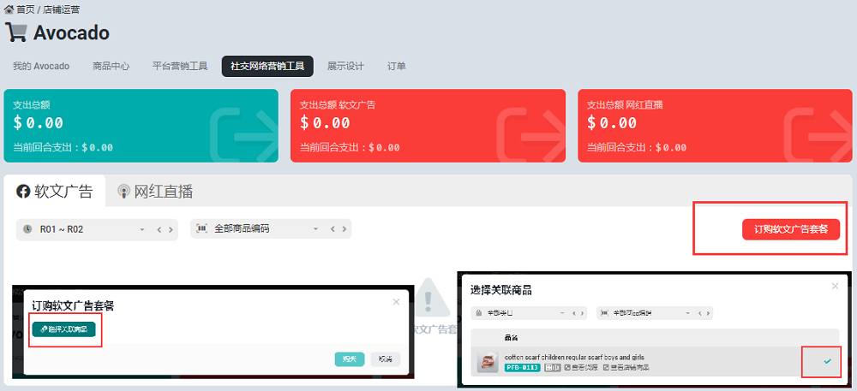Close the 选择关联商品 dialog with the X
The width and height of the screenshot is (857, 391).
(x=835, y=286)
